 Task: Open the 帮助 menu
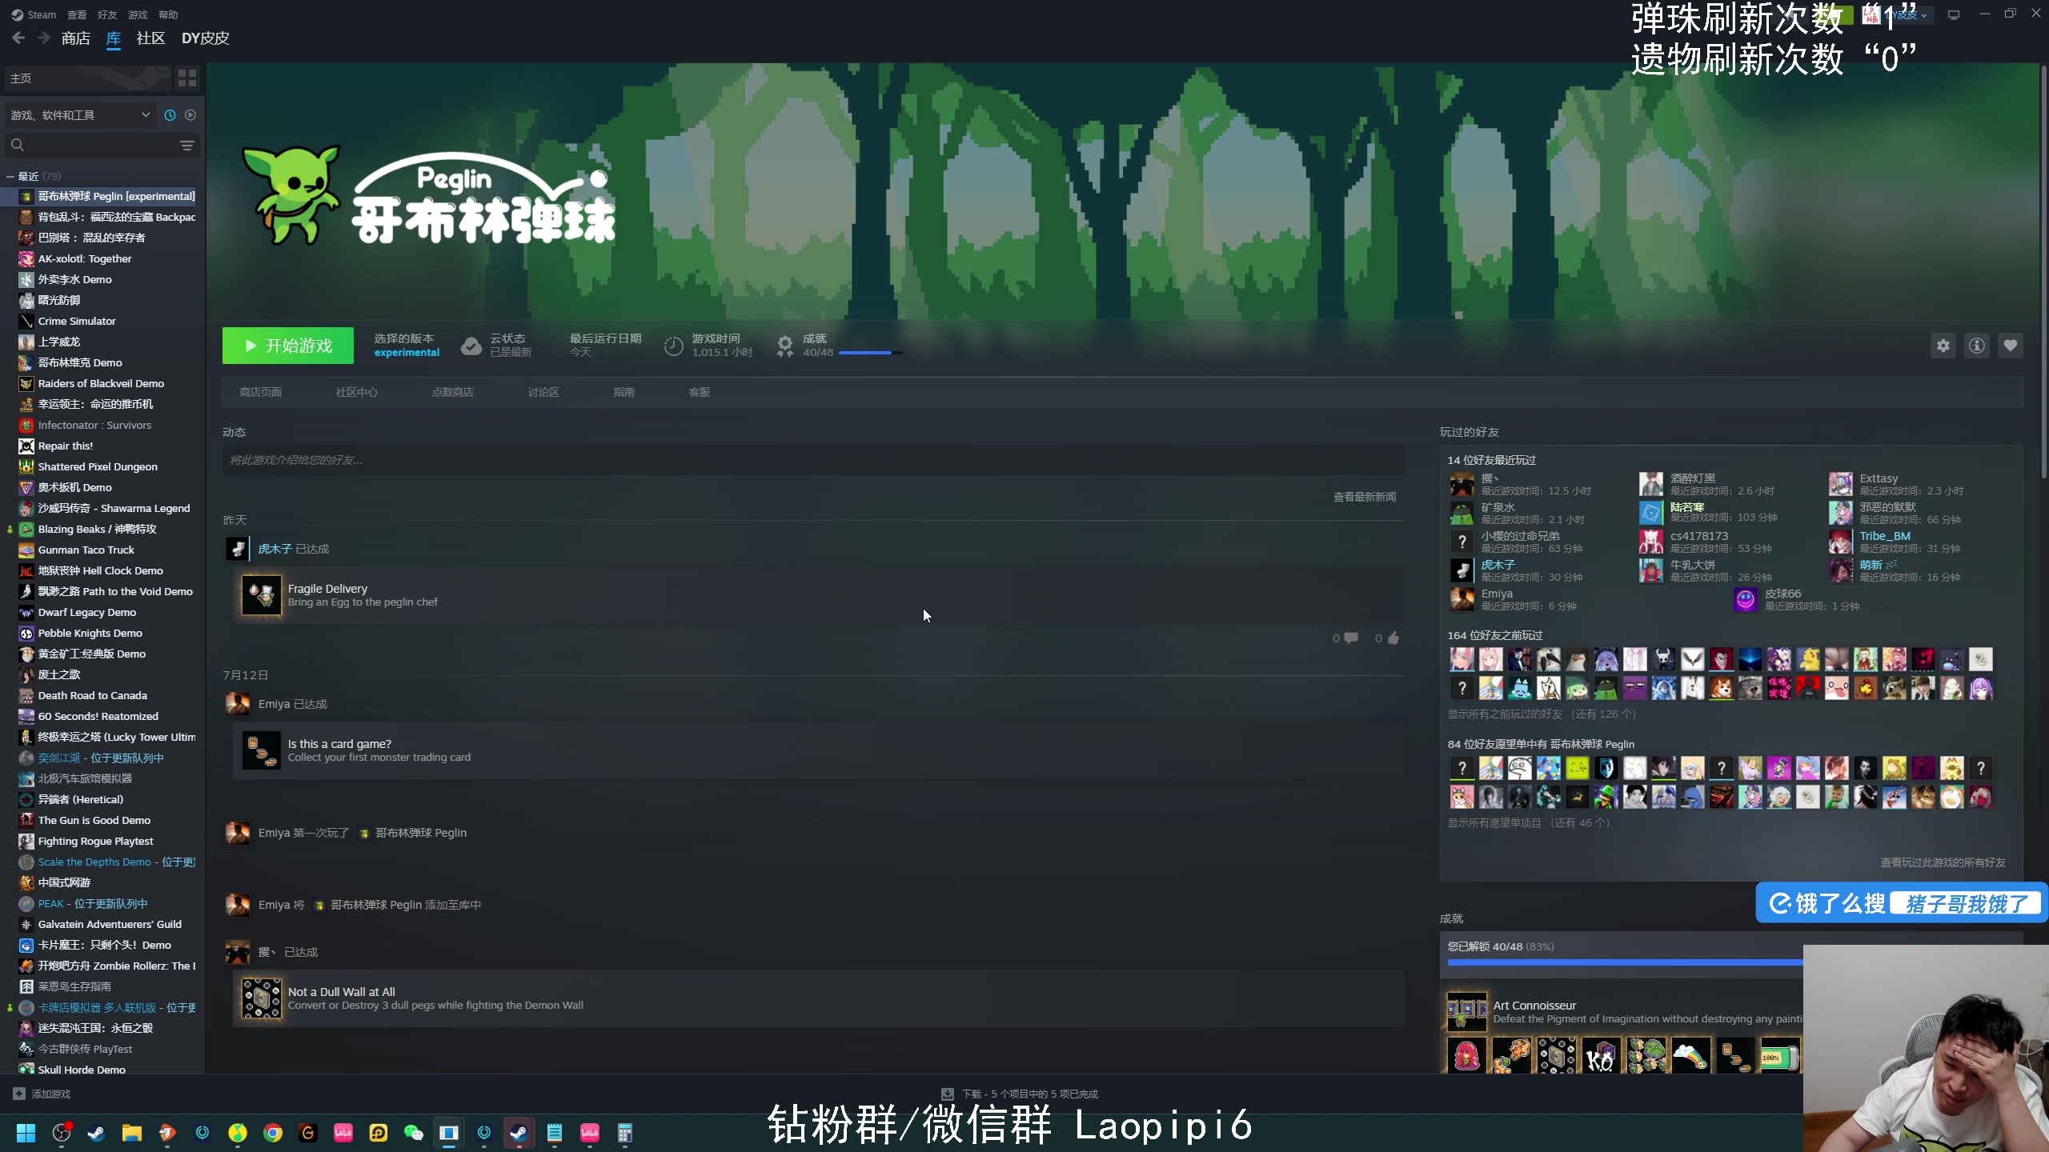[x=168, y=14]
